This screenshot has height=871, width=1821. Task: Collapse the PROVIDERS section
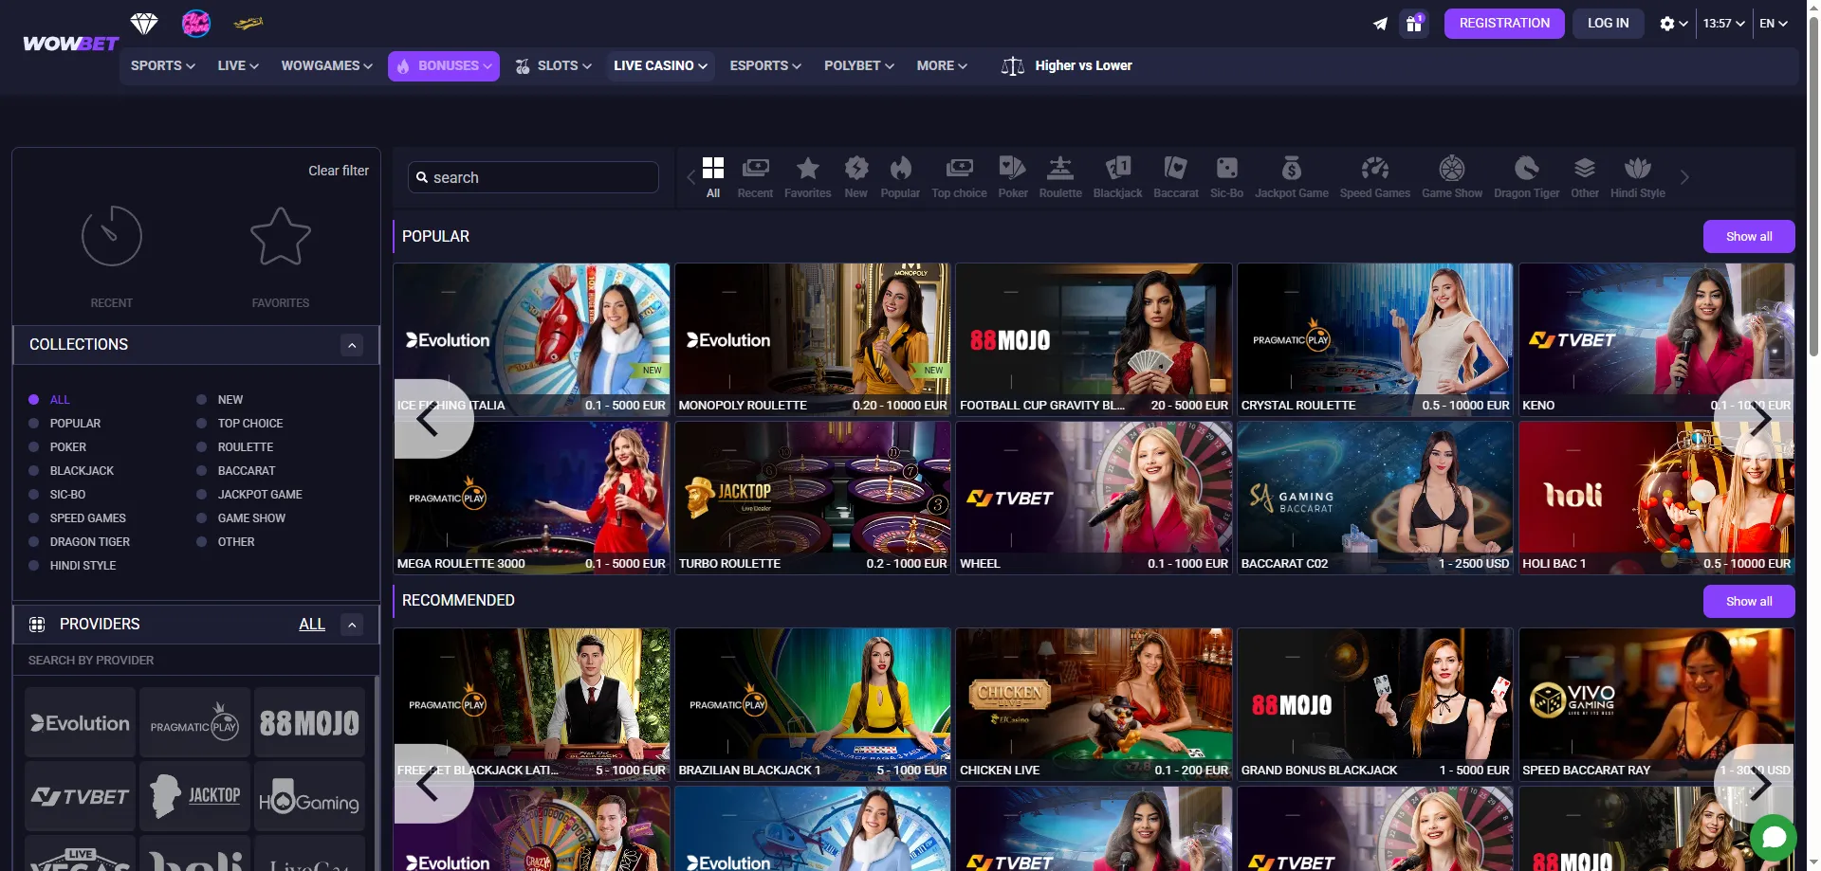click(x=352, y=625)
